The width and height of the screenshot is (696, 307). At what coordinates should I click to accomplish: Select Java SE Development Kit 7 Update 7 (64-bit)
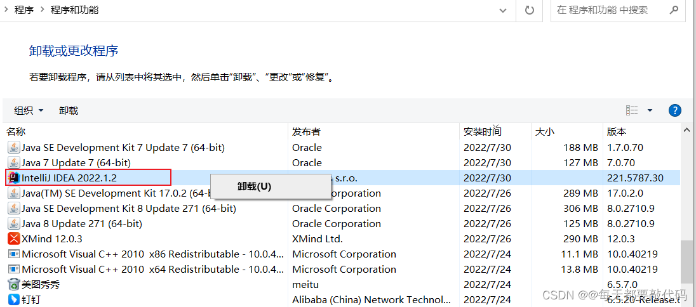123,147
